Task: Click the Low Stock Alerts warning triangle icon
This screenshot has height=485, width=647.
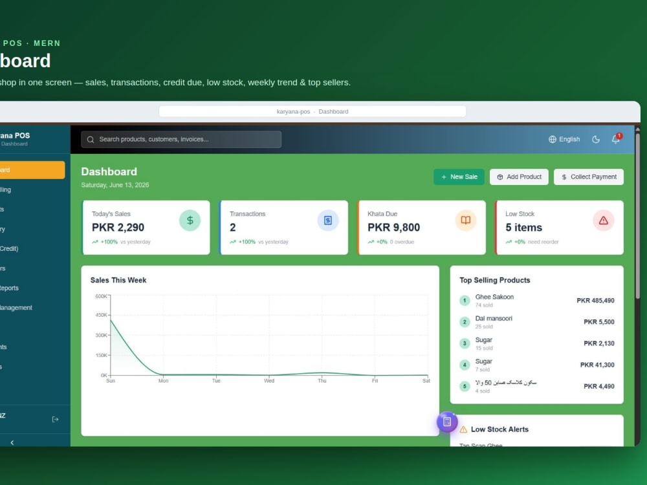Action: [x=463, y=430]
